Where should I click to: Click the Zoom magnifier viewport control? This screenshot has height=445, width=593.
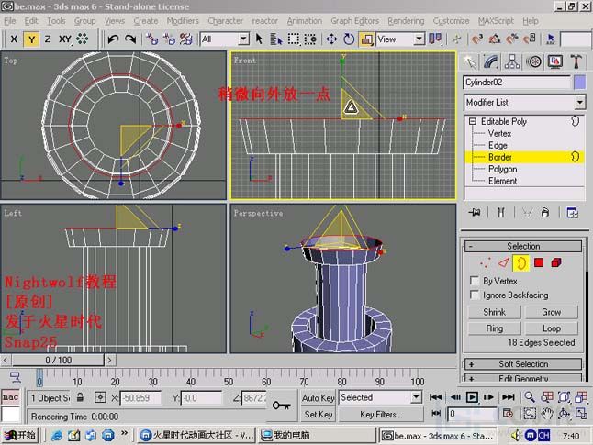530,397
